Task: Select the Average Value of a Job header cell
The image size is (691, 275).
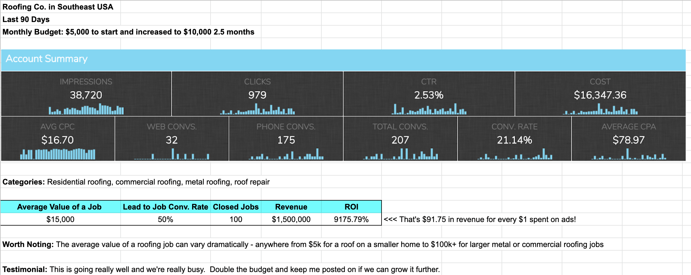Action: [x=59, y=207]
